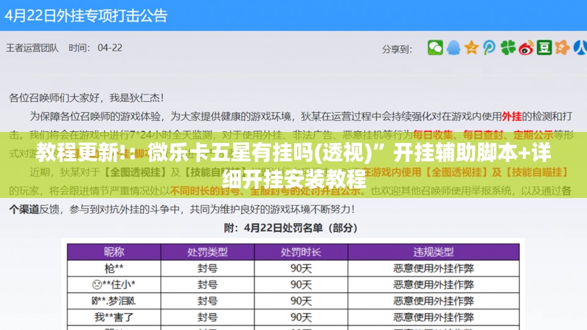
Task: Select the nickname cell containing 梦泪
Action: 114,301
